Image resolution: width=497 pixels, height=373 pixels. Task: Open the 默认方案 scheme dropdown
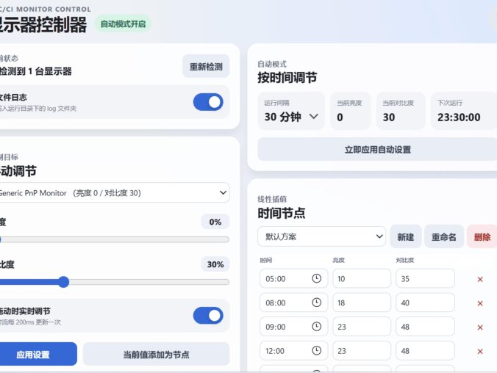(321, 236)
